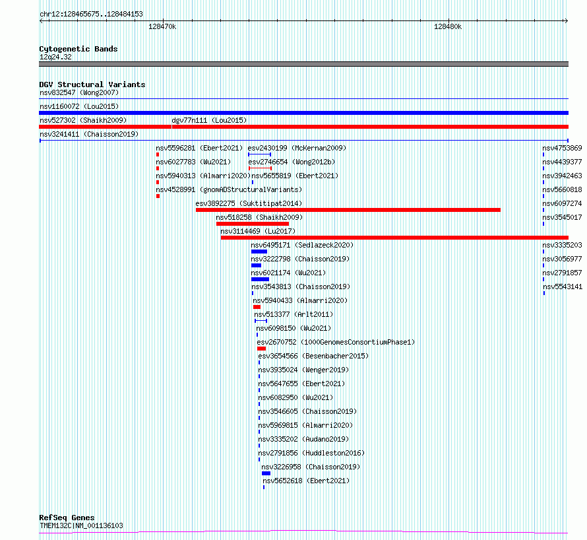Select nsv3056977 variant label

(563, 259)
